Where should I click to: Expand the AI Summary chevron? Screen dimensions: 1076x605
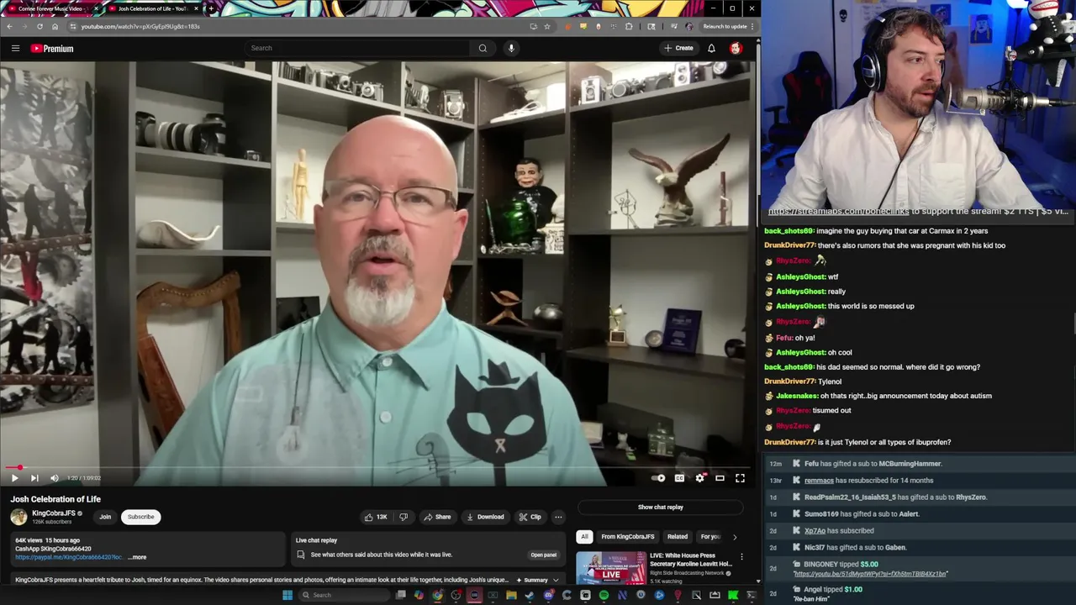(556, 580)
